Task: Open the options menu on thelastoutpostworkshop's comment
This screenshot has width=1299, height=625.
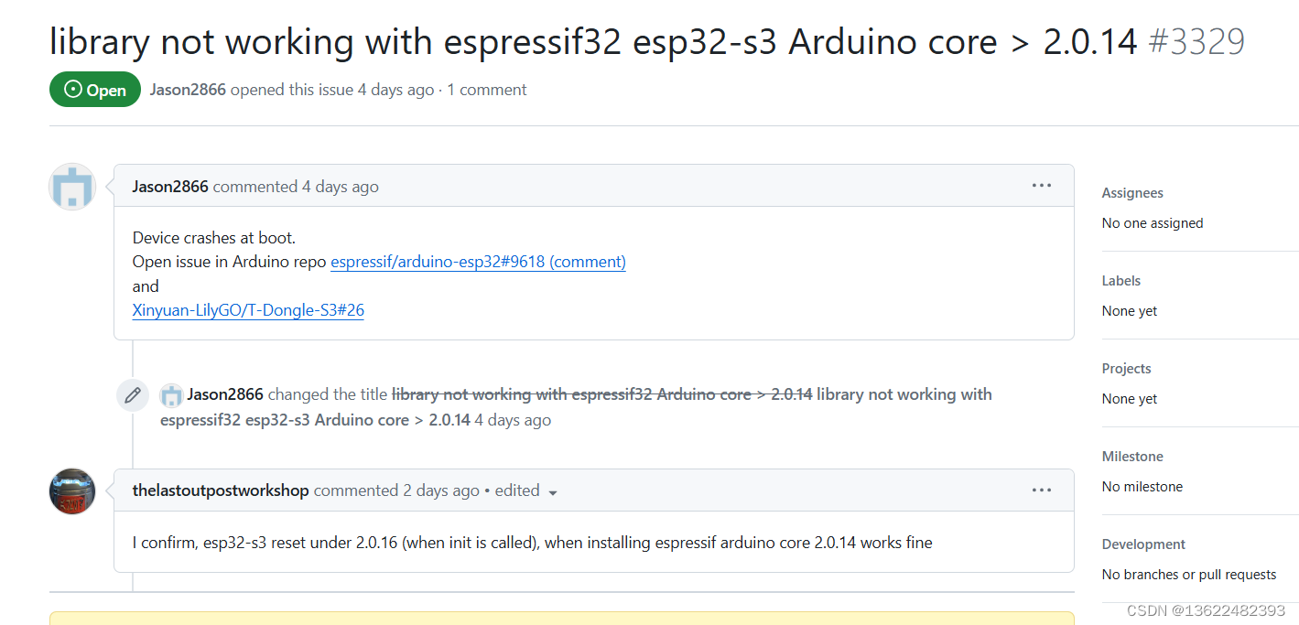Action: click(x=1041, y=490)
